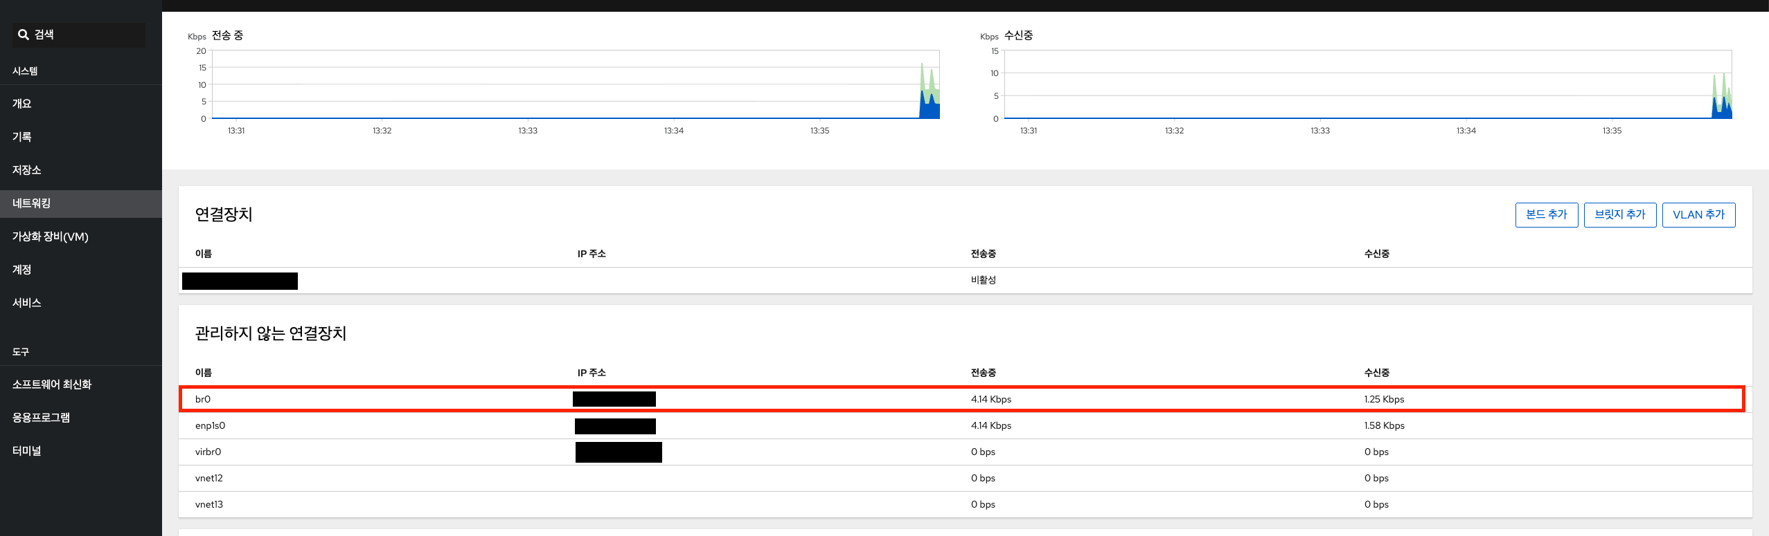
Task: Open the 기록 logs page
Action: coord(22,137)
